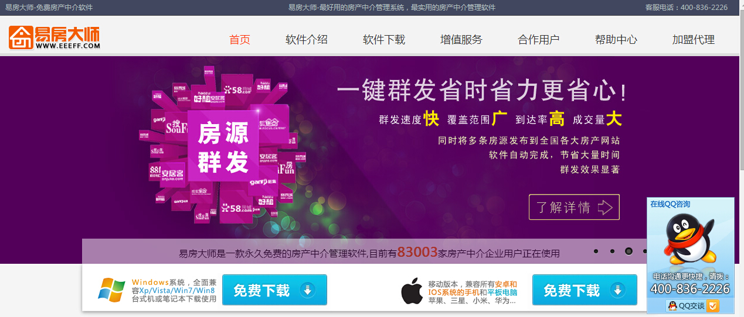This screenshot has width=744, height=317.
Task: Go to 帮助中心 in navigation
Action: coord(616,40)
